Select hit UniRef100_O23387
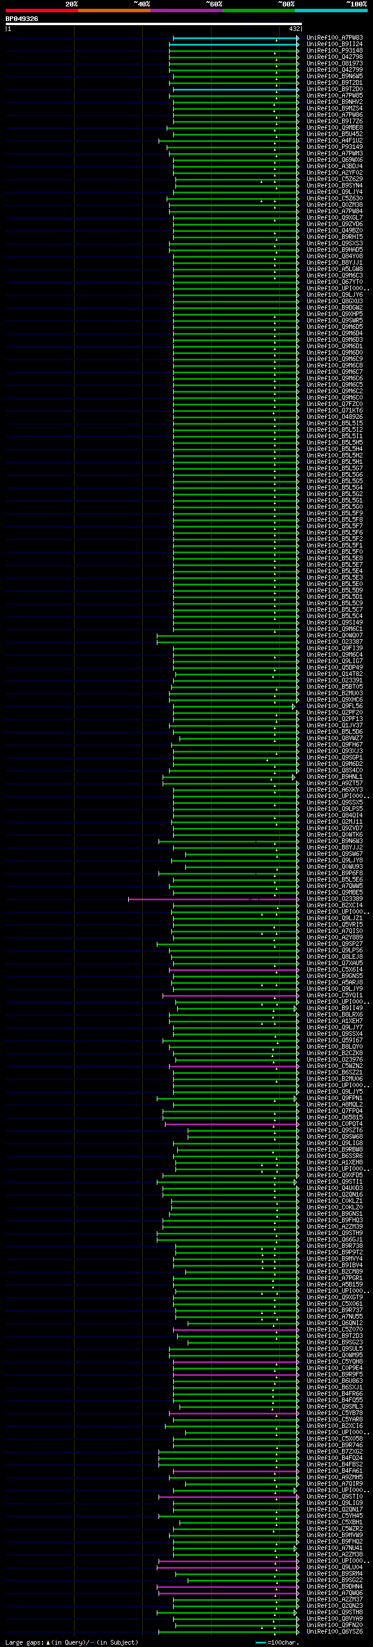The width and height of the screenshot is (373, 1647). pyautogui.click(x=334, y=642)
